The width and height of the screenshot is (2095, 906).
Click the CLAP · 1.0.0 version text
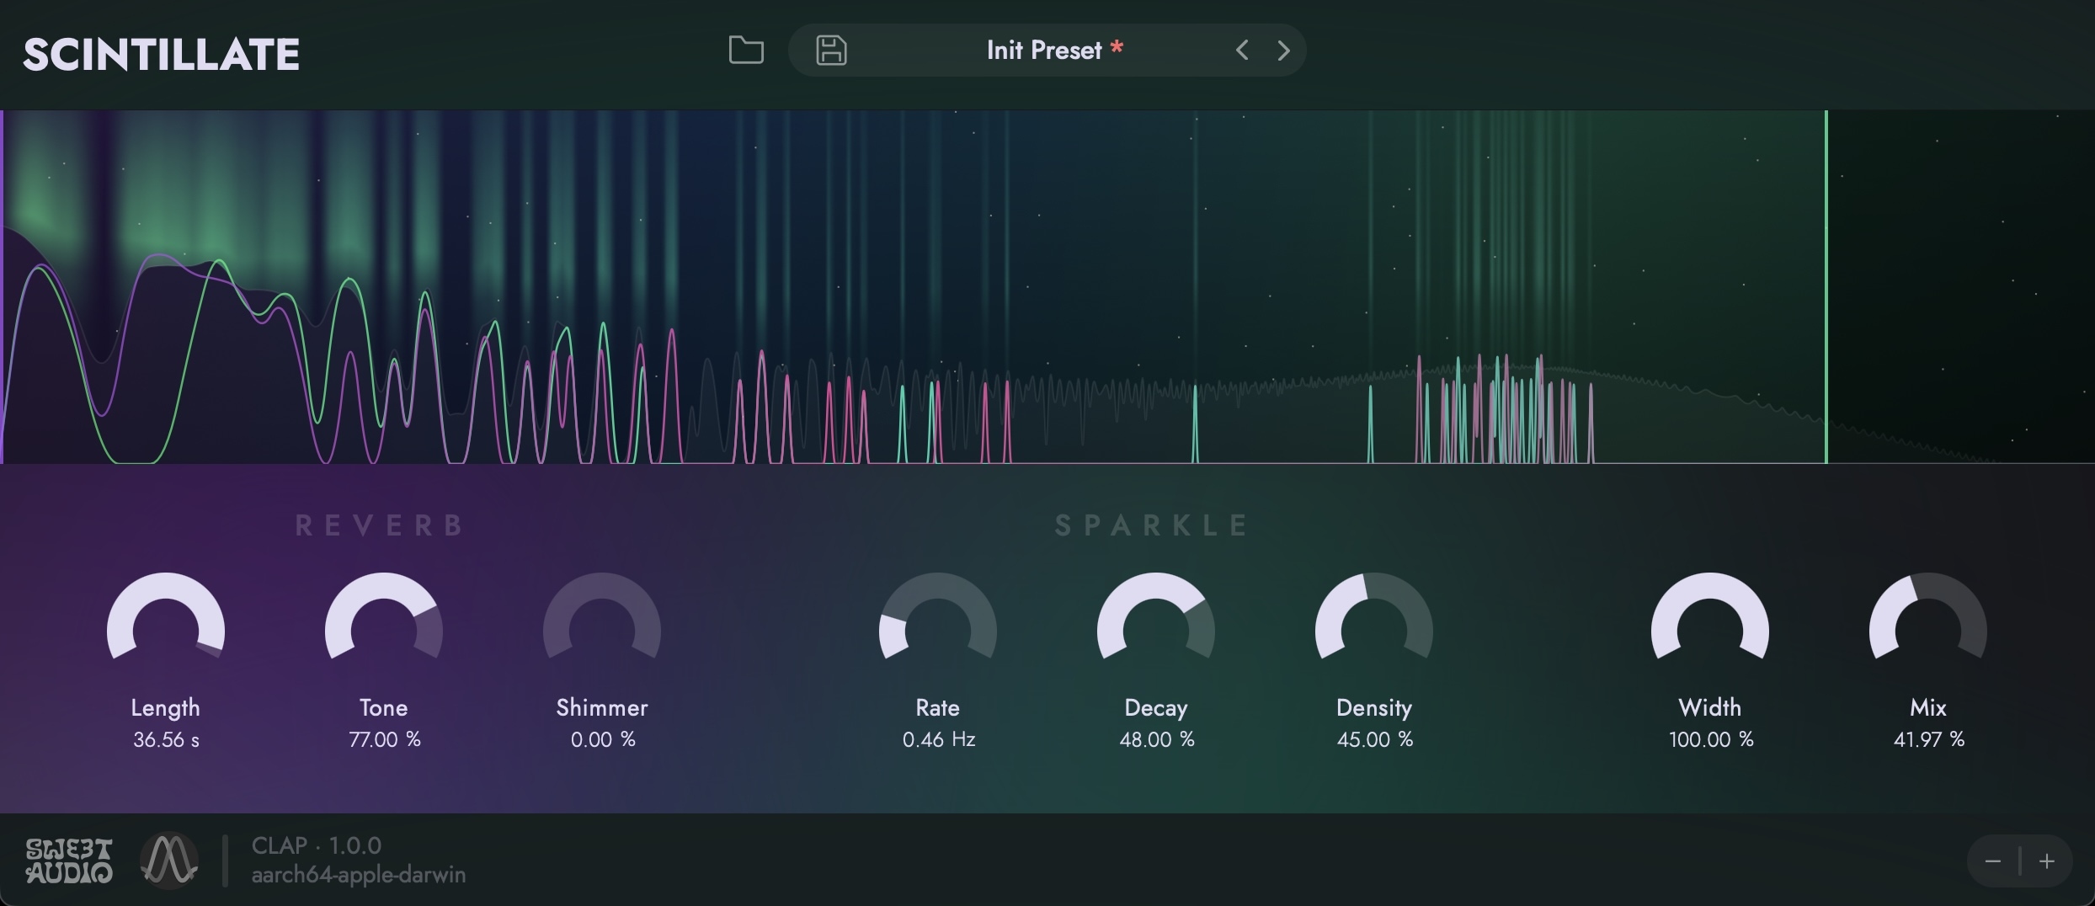[x=317, y=845]
